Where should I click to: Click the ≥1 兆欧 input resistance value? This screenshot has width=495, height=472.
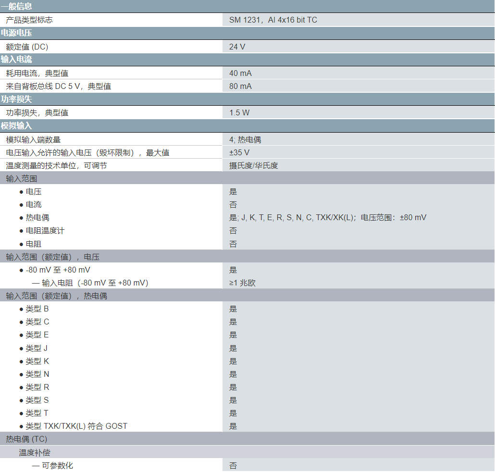[242, 283]
